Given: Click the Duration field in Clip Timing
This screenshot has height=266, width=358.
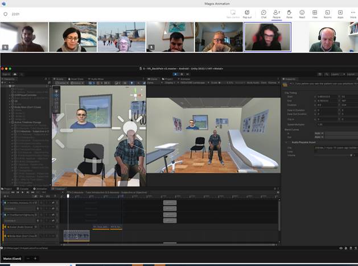Looking at the screenshot, I should point(327,105).
